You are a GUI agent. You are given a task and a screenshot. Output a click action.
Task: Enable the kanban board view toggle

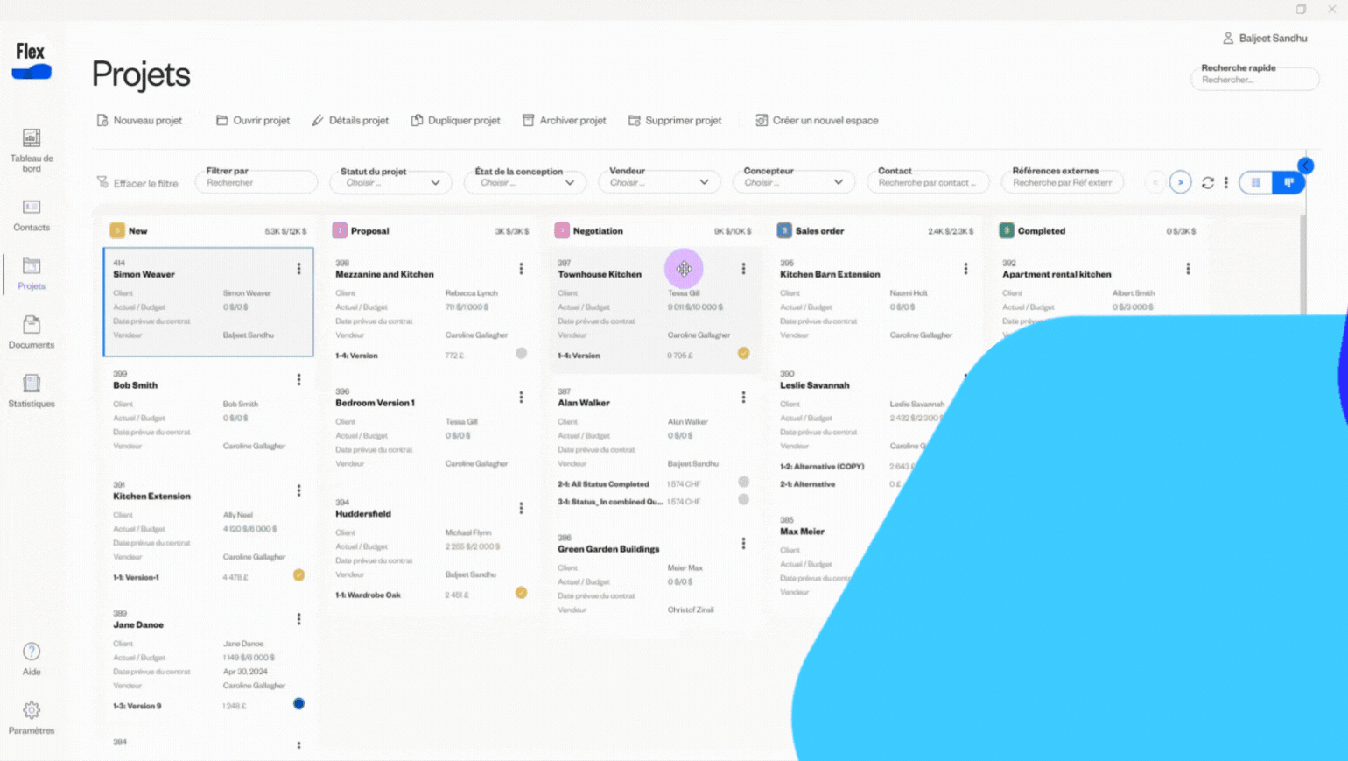tap(1288, 182)
